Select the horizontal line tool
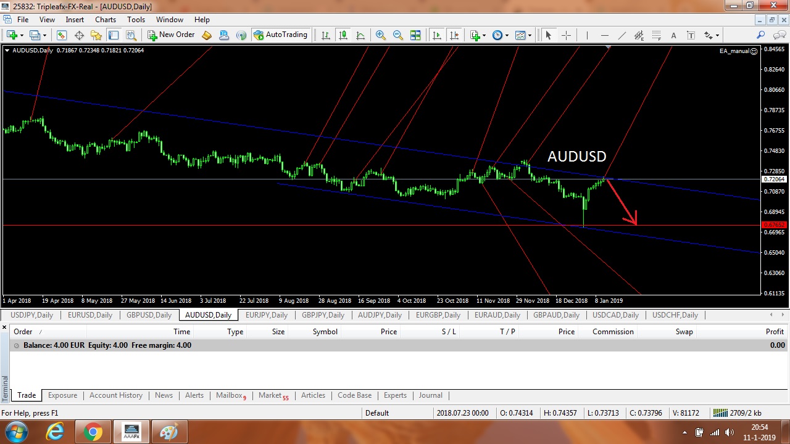The image size is (790, 444). [x=604, y=35]
